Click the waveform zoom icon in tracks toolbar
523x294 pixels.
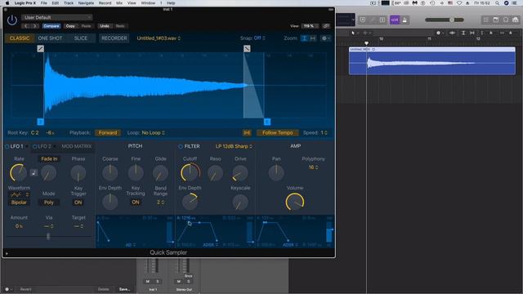coord(452,33)
